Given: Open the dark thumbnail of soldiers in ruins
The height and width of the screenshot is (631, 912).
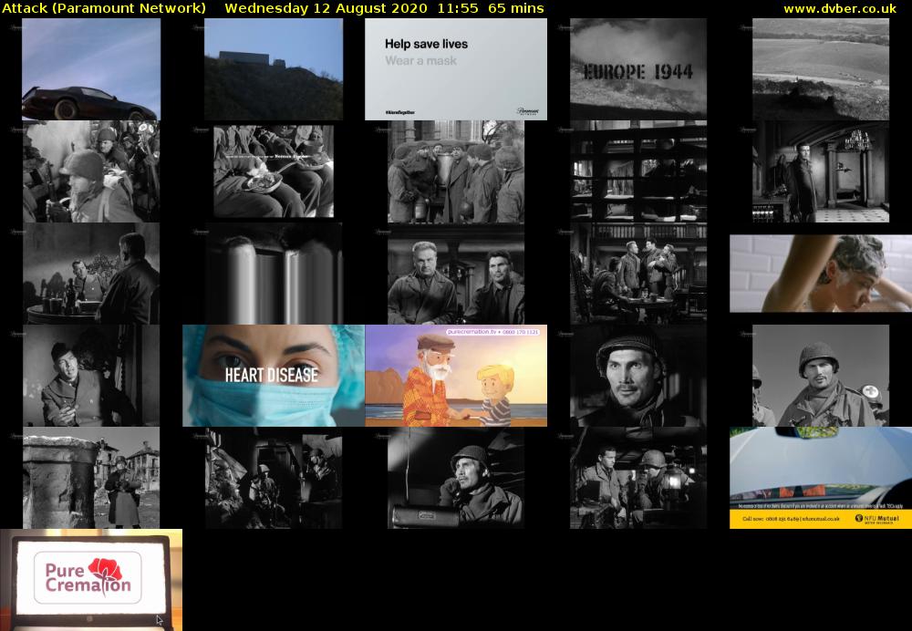Looking at the screenshot, I should (274, 478).
